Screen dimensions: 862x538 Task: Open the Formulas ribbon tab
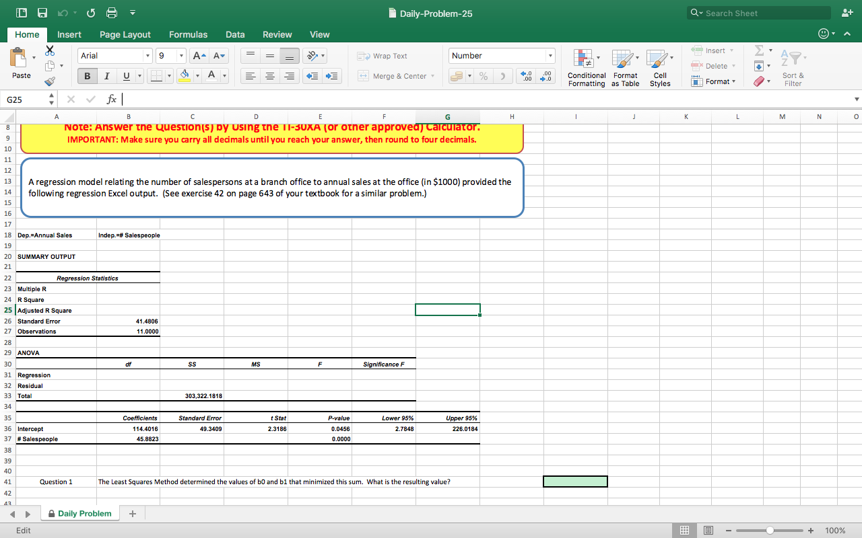(188, 34)
